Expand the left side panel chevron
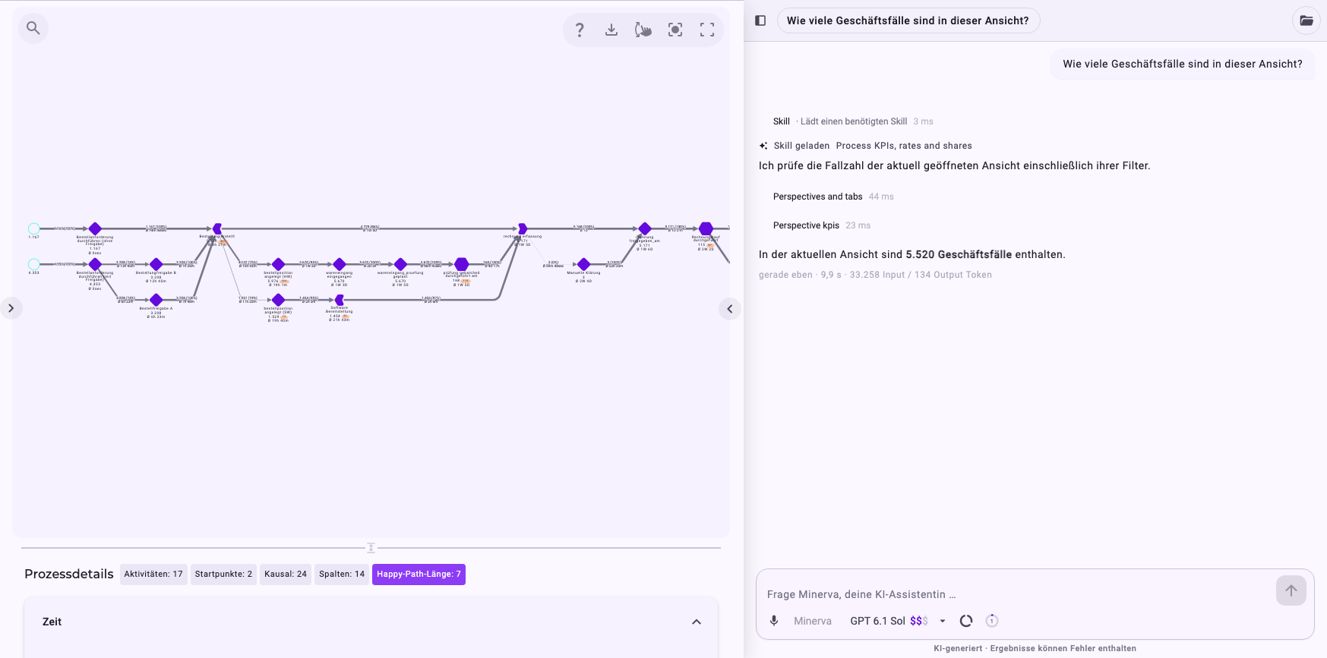This screenshot has height=658, width=1327. pyautogui.click(x=11, y=308)
